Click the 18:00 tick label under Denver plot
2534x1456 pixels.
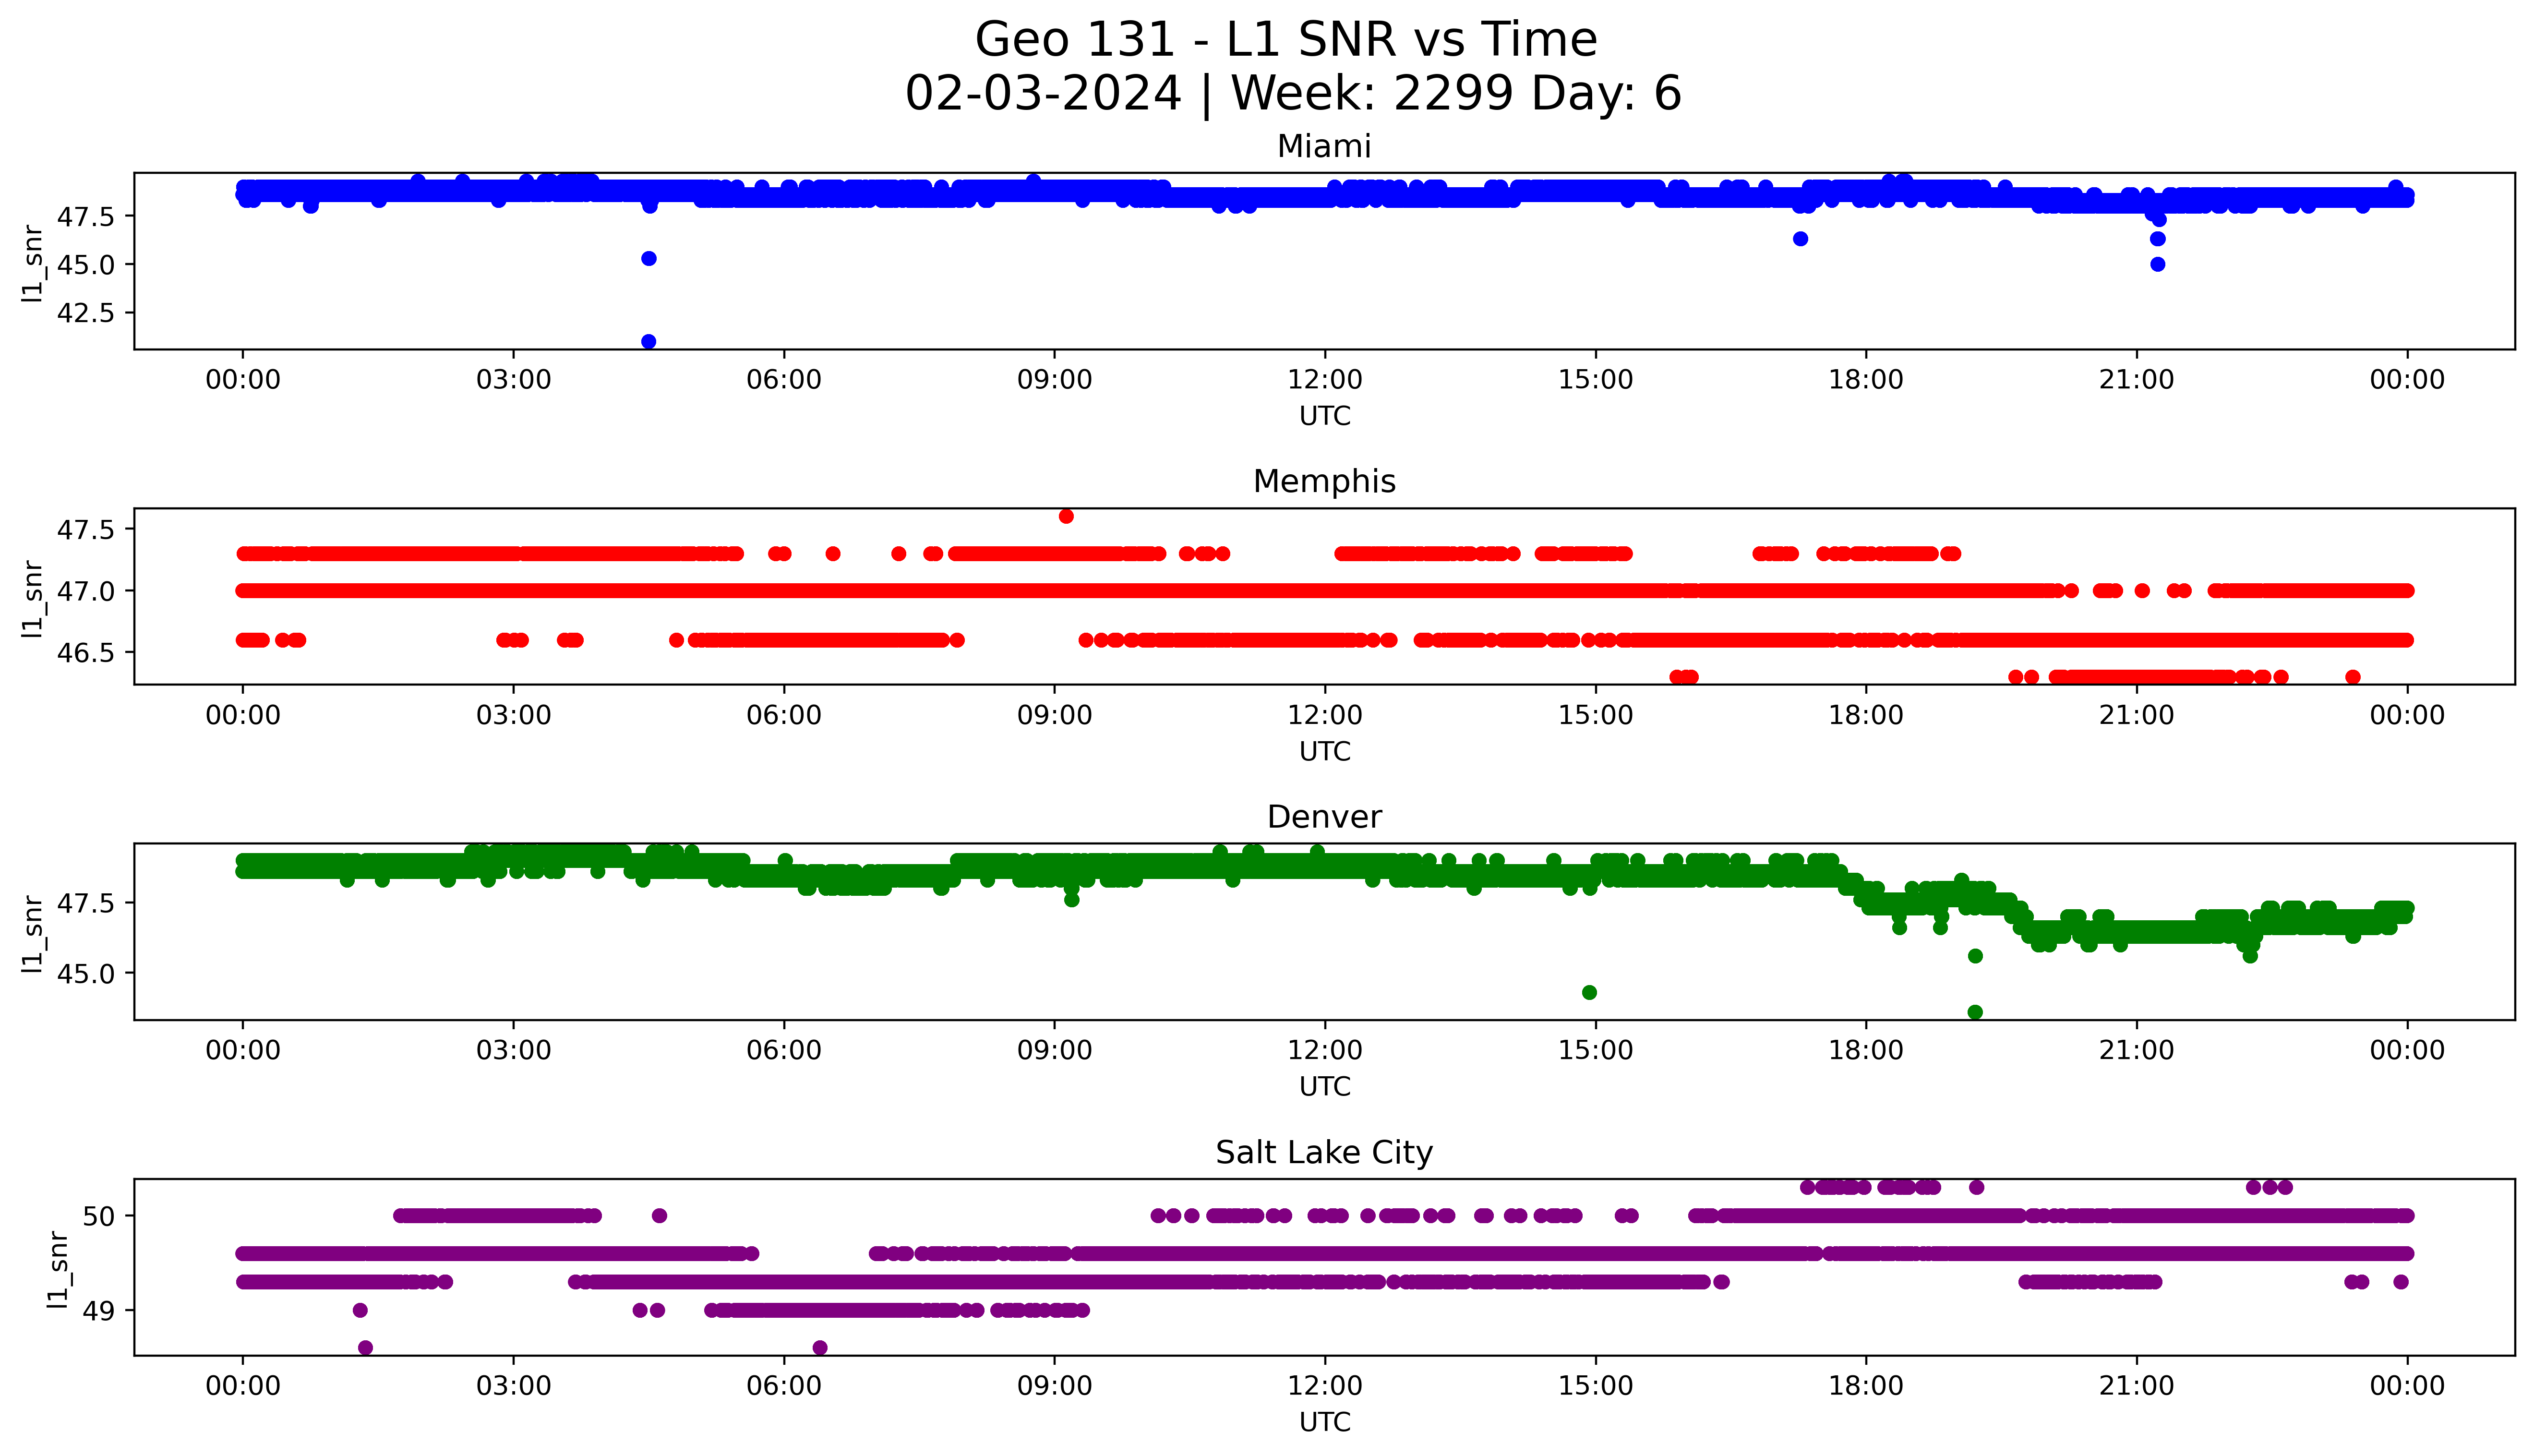pyautogui.click(x=1865, y=1050)
